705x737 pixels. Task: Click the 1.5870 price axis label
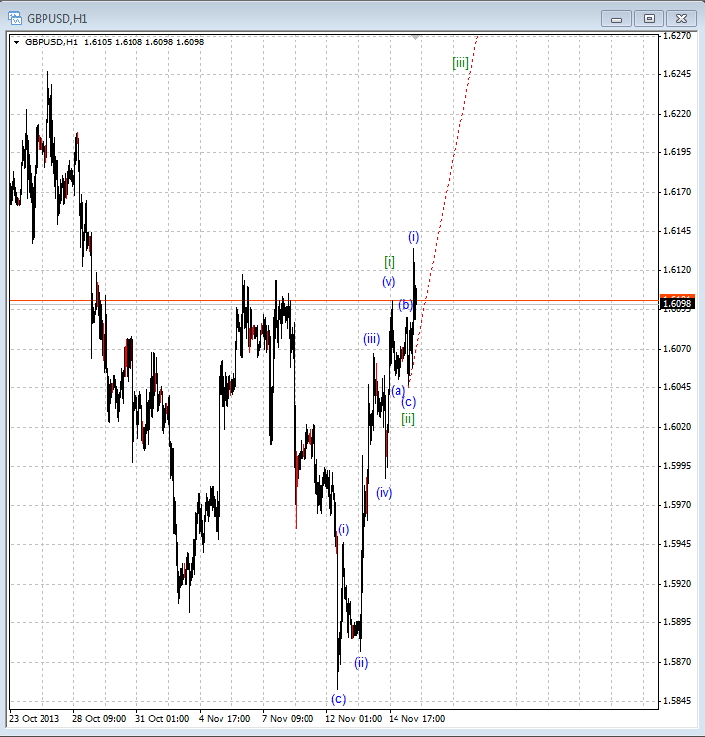pos(677,661)
